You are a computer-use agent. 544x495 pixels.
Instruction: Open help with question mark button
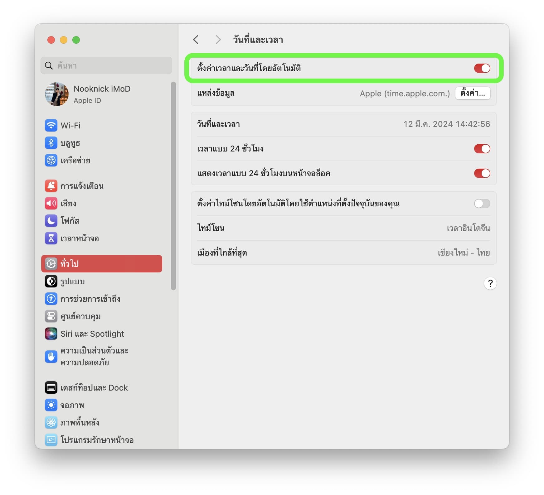coord(490,283)
